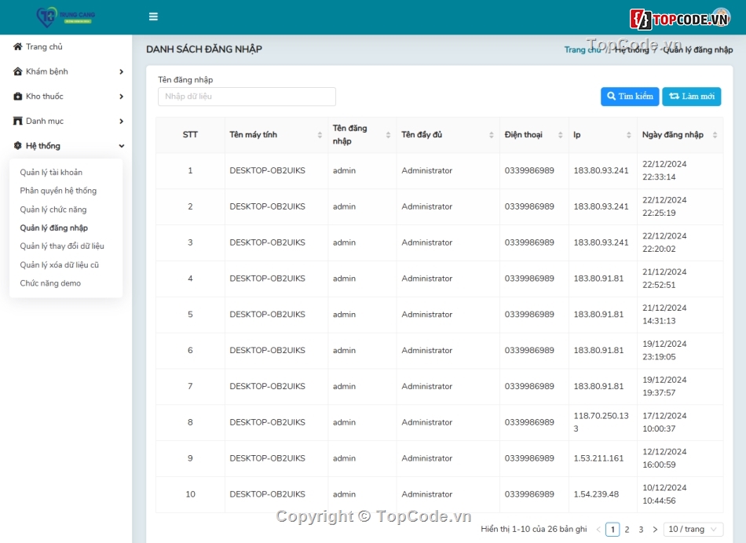This screenshot has width=746, height=543.
Task: Follow the Trang chủ breadcrumb link
Action: click(x=582, y=50)
